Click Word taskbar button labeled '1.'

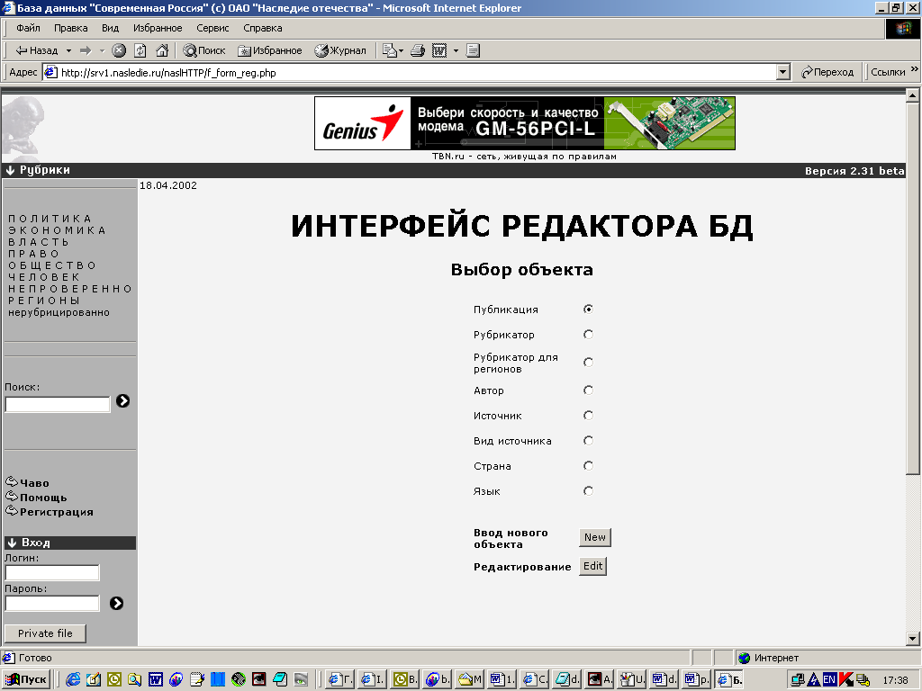[x=502, y=679]
